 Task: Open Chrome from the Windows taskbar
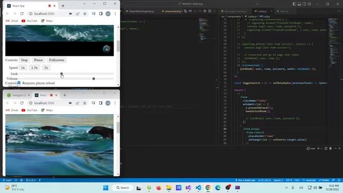click(x=208, y=188)
